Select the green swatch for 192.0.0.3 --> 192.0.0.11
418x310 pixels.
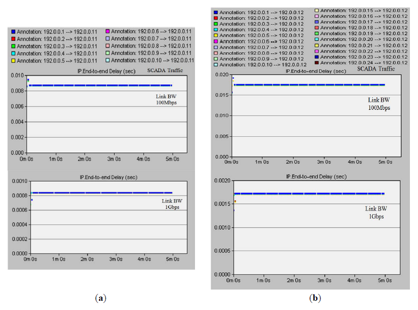(x=13, y=46)
